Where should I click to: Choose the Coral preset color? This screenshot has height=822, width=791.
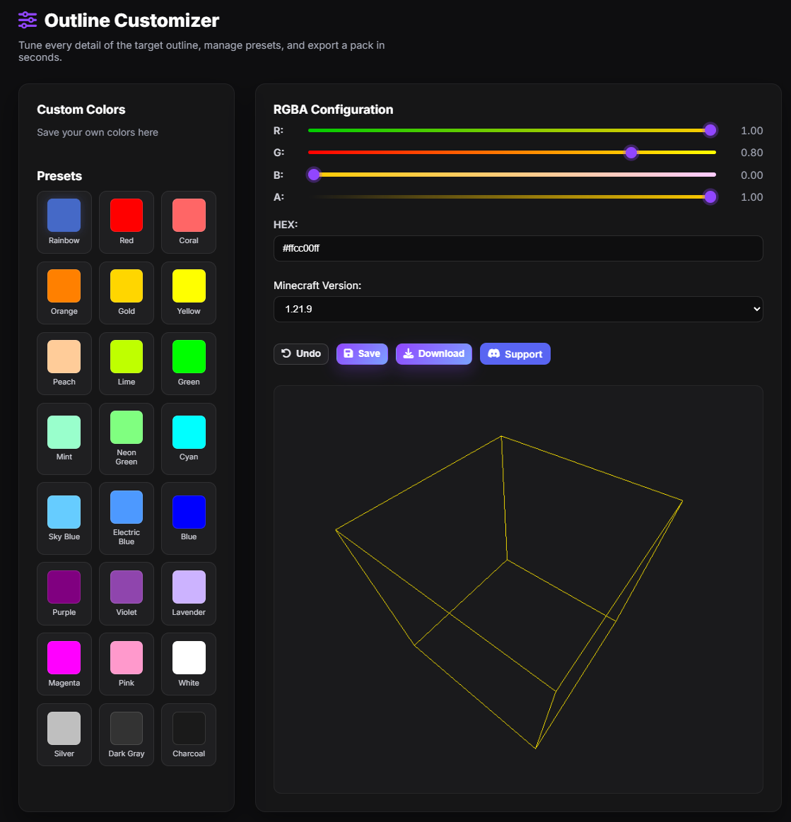[x=189, y=216]
